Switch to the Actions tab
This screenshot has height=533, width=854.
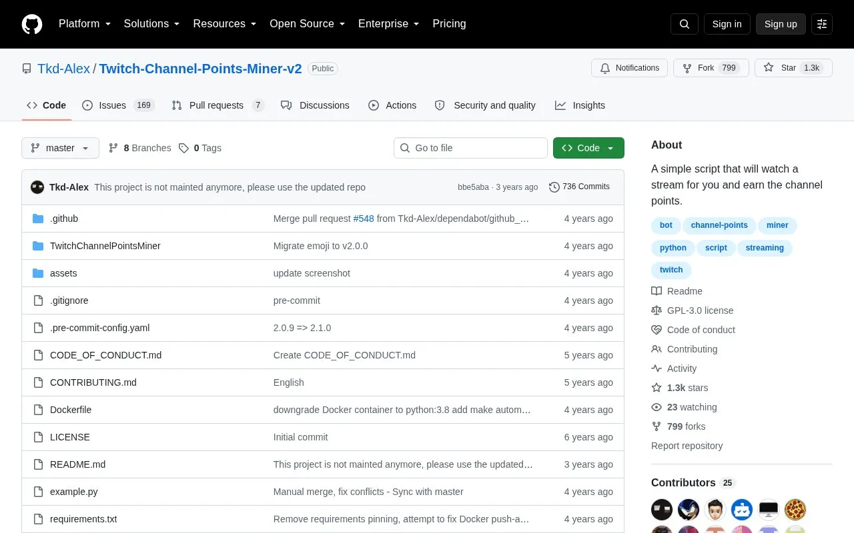pos(392,105)
